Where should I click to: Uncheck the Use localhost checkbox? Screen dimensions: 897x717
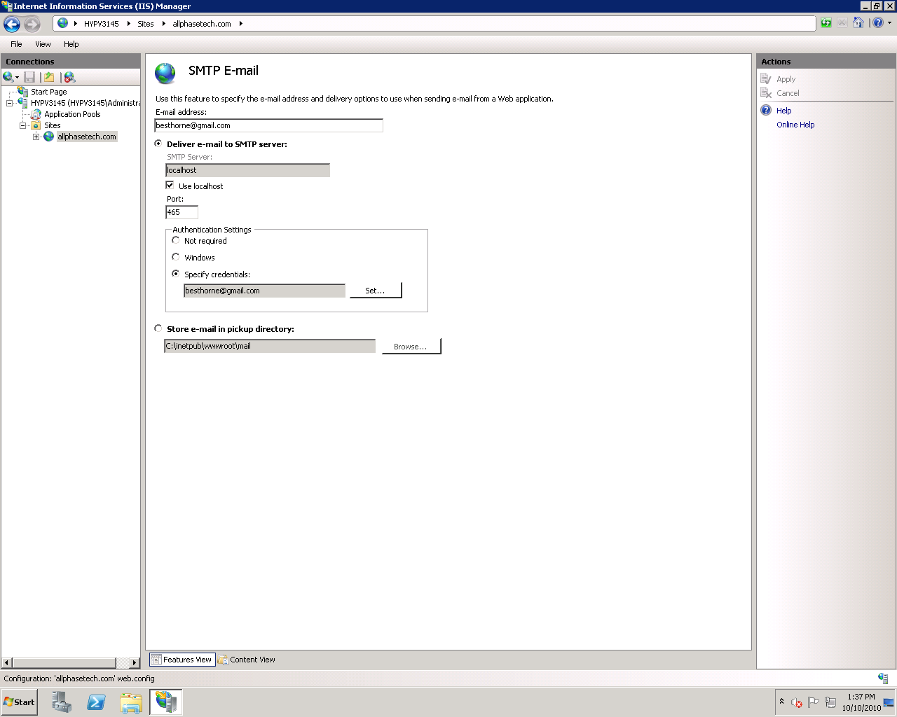coord(170,186)
